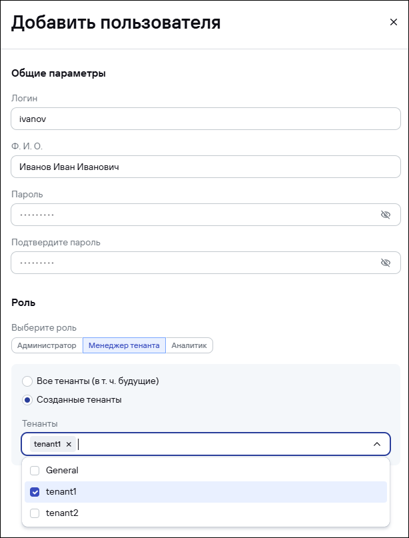Choose the Администратор role
This screenshot has height=538, width=409.
pos(47,345)
